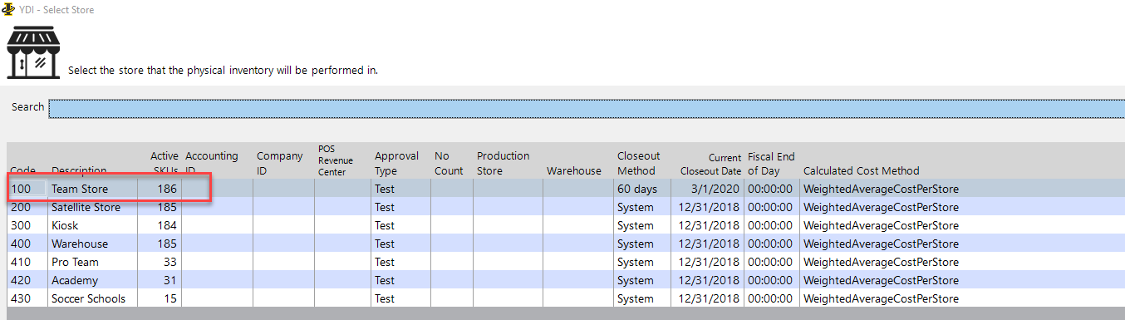Click the 3/1/2020 closeout date cell

click(708, 189)
